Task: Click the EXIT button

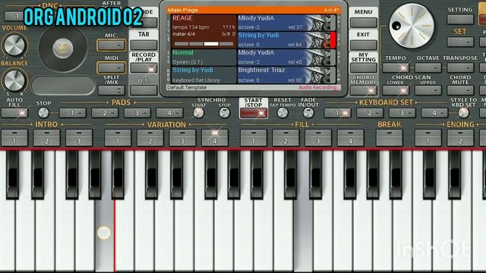Action: tap(363, 45)
